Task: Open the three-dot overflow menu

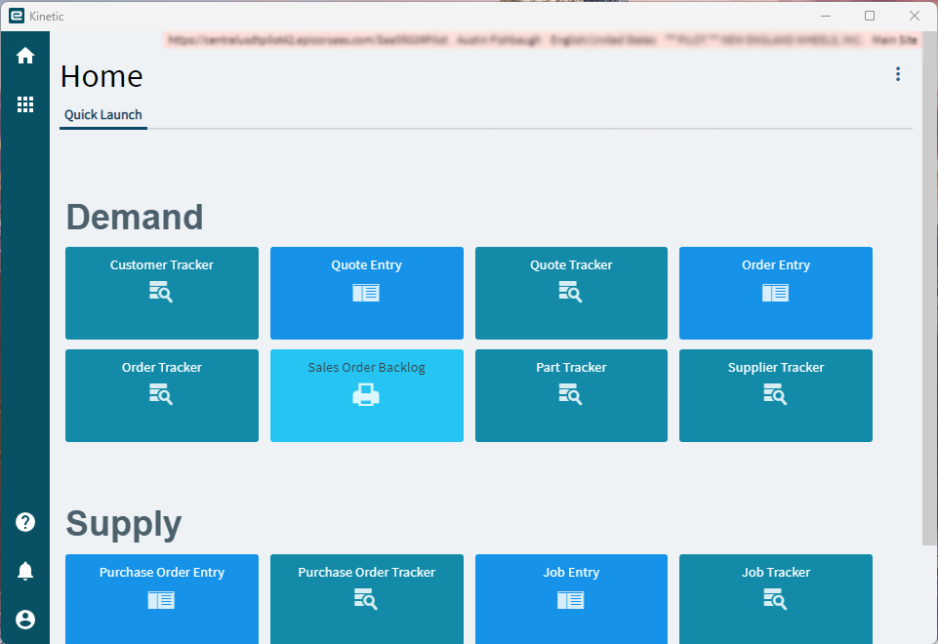Action: point(897,74)
